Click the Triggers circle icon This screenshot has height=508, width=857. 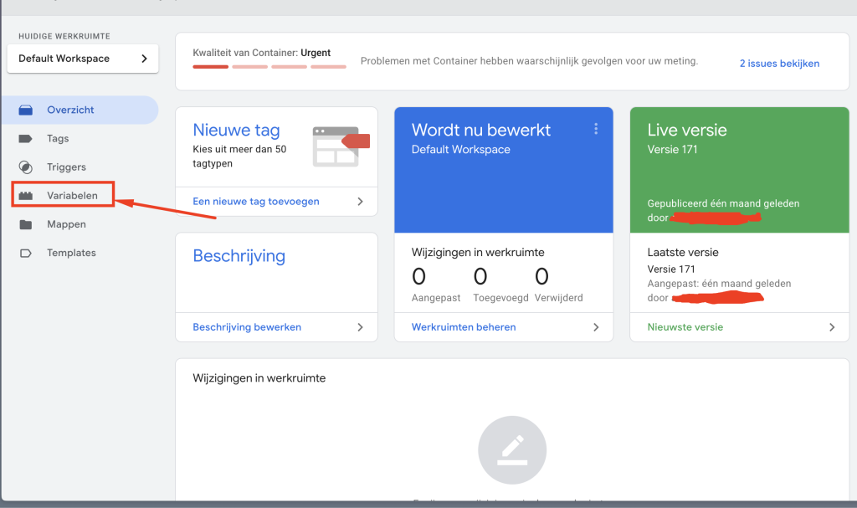pyautogui.click(x=26, y=167)
